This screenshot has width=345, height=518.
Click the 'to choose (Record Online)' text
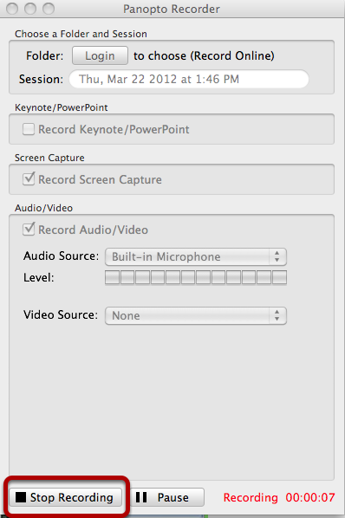(204, 55)
